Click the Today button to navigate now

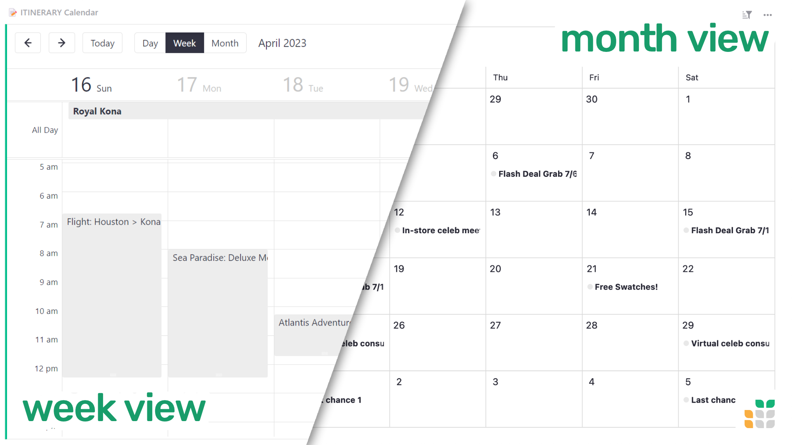(102, 43)
